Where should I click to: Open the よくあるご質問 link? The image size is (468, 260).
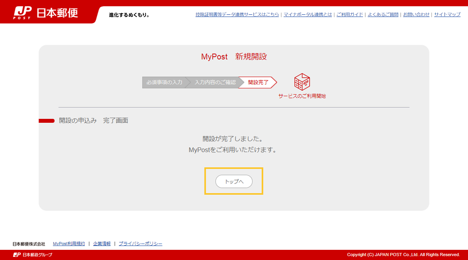[383, 14]
